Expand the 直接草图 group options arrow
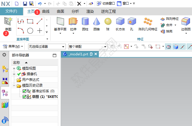The image size is (192, 126). coord(47,39)
